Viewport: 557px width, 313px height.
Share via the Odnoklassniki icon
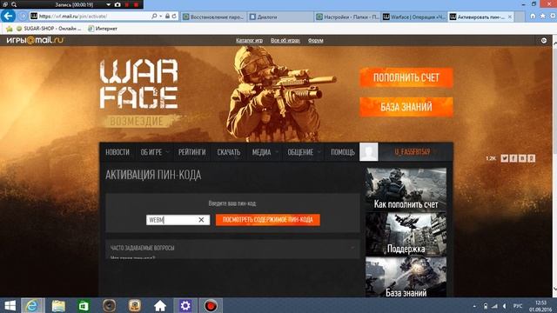(531, 158)
